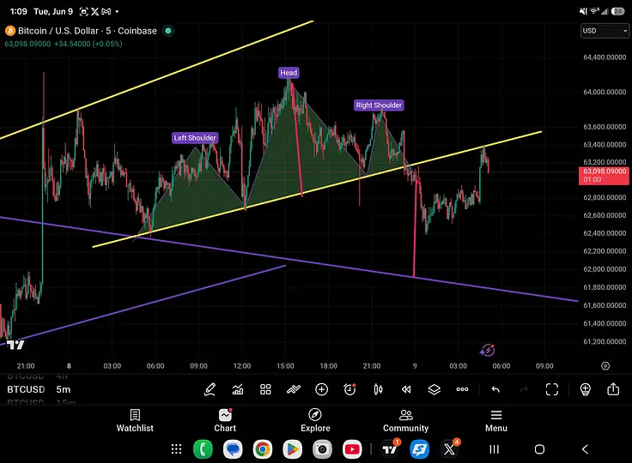Screen dimensions: 632x463
Task: Open the Messages app in the taskbar
Action: (233, 449)
